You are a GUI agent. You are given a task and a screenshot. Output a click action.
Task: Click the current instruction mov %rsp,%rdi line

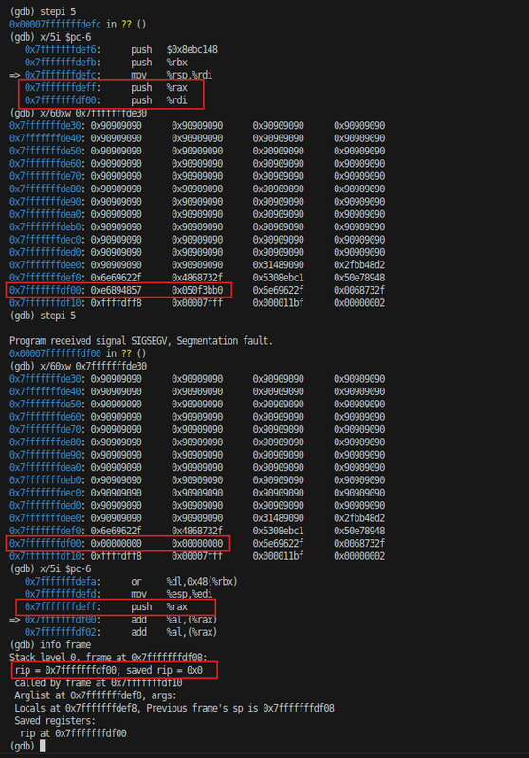click(x=111, y=75)
